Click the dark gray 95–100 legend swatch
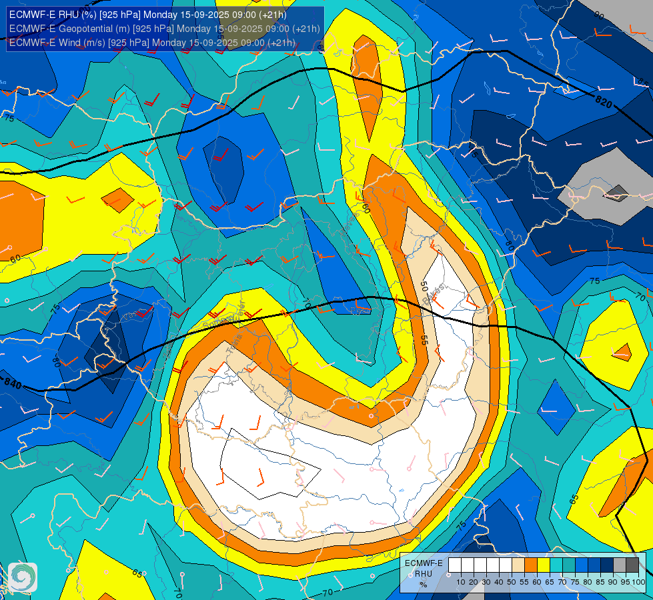 pyautogui.click(x=632, y=565)
